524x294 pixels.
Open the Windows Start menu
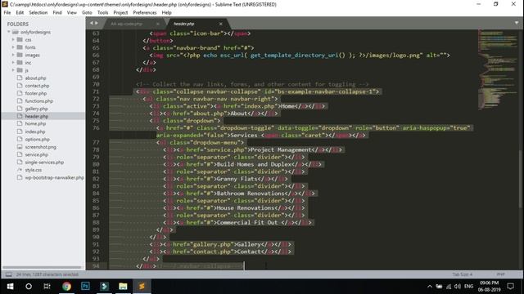(10, 286)
